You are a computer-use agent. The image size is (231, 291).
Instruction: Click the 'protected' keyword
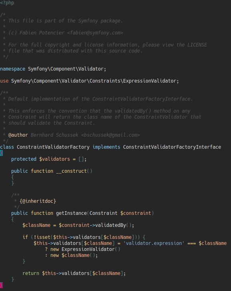coord(24,159)
